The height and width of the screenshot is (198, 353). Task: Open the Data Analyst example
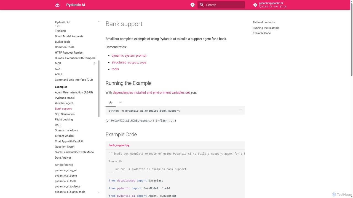point(63,158)
